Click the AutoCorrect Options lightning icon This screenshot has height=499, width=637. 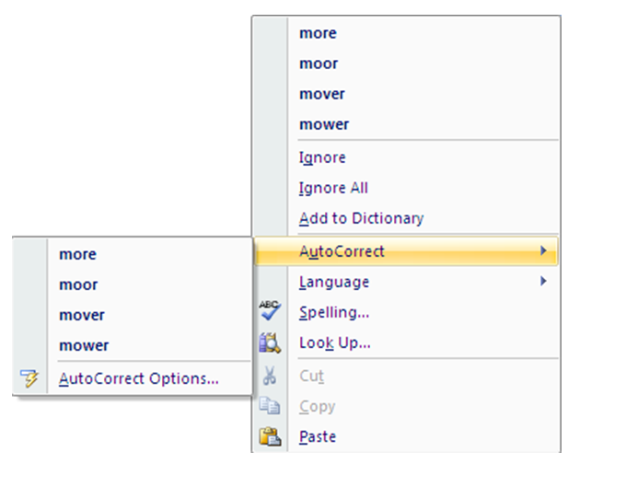29,377
